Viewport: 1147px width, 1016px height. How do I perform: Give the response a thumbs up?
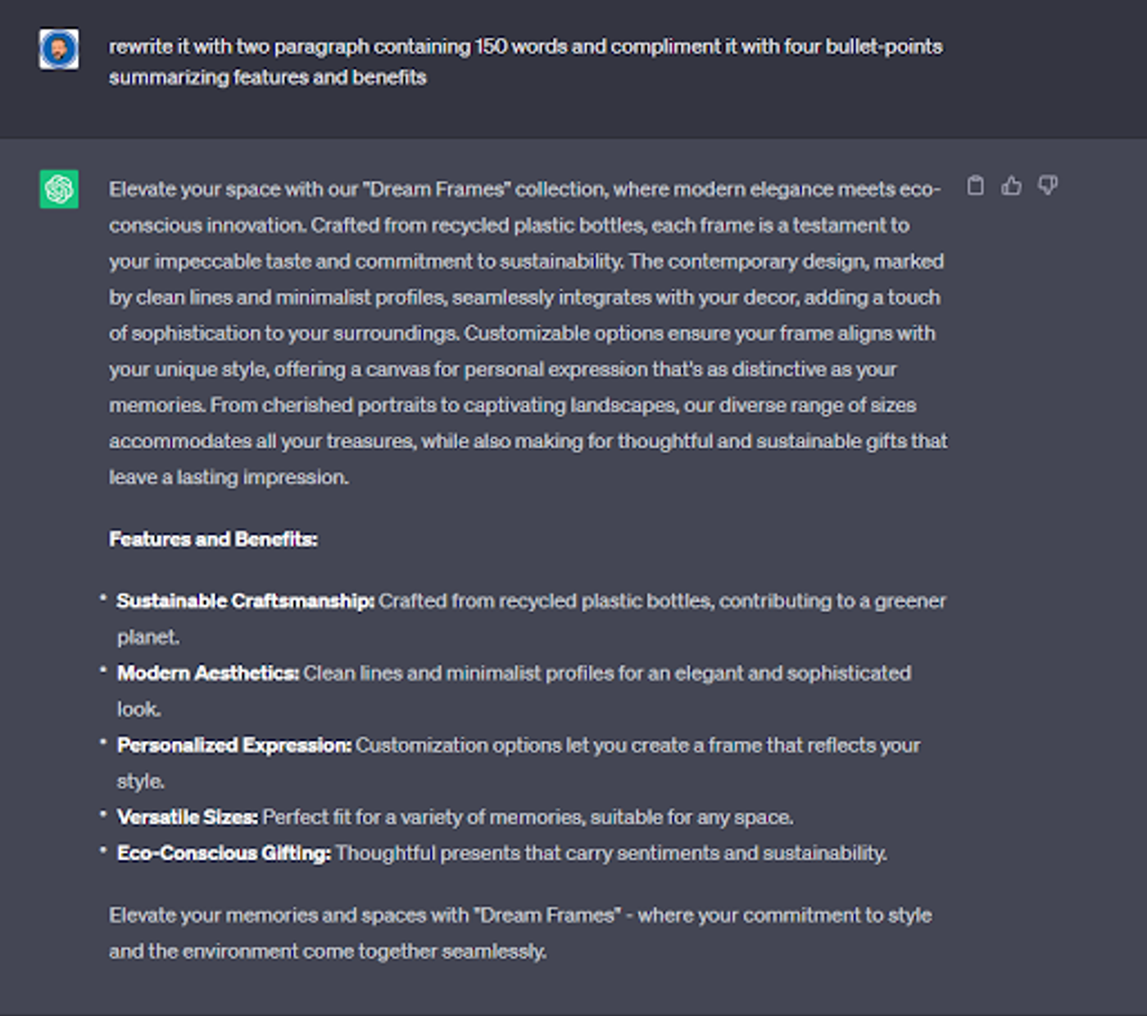[1012, 186]
